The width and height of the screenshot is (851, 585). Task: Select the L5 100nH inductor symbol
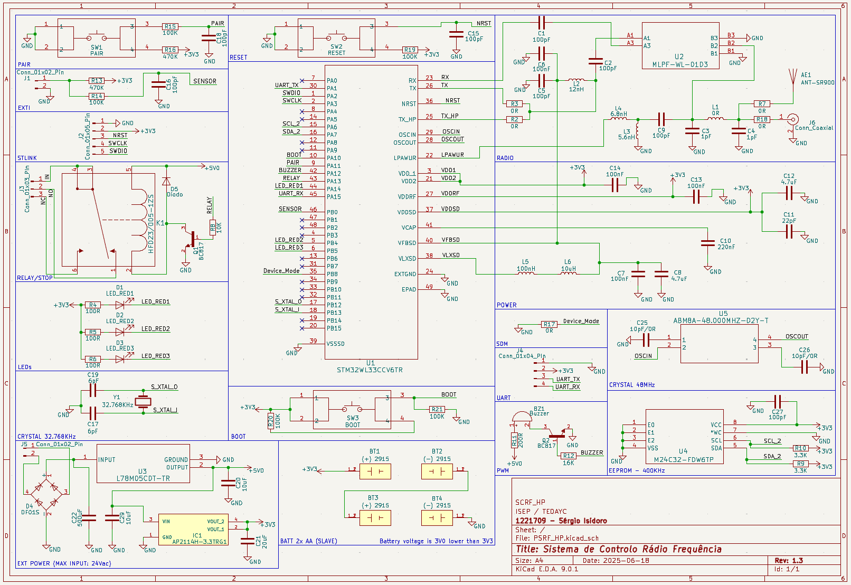pos(526,272)
